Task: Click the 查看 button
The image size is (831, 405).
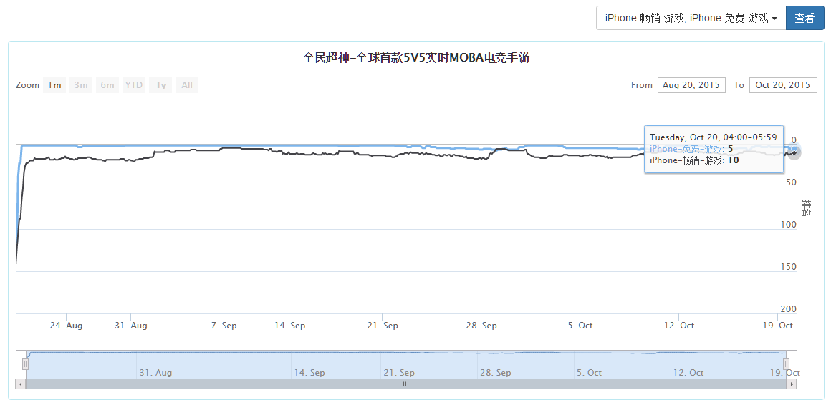Action: pyautogui.click(x=804, y=18)
